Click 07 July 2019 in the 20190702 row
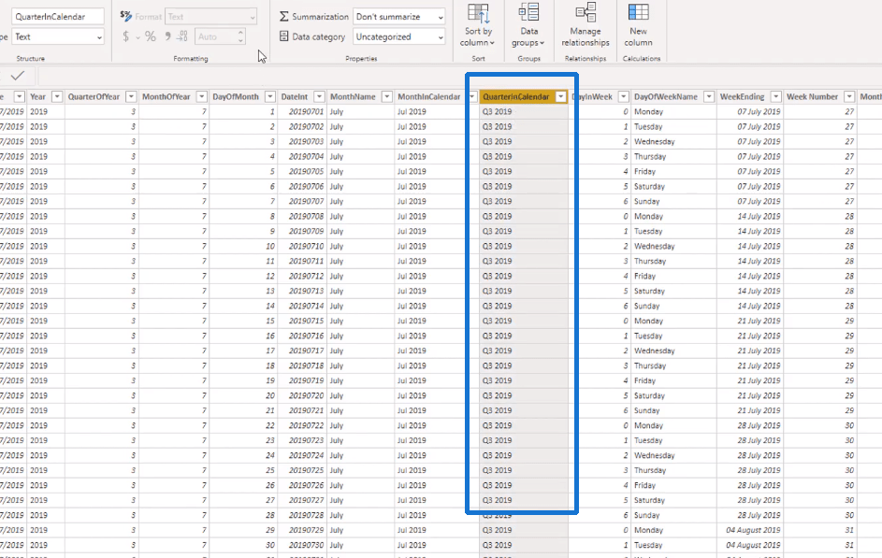 (759, 127)
